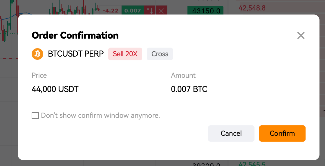
Task: Click the Sell 20X badge
Action: (x=125, y=54)
